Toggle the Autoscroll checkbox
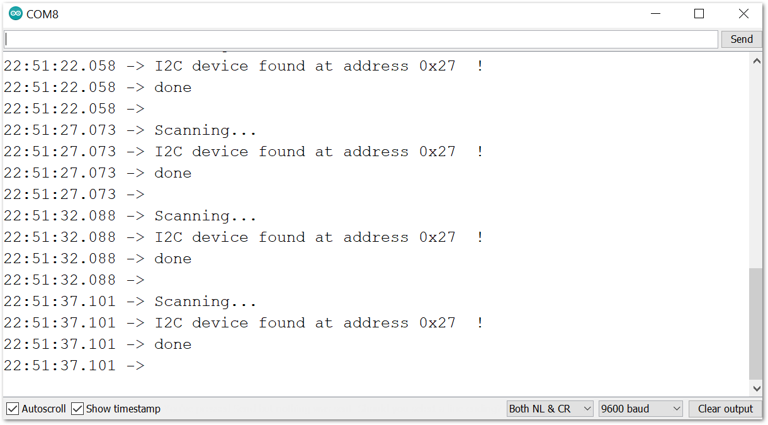This screenshot has width=768, height=425. pos(13,409)
